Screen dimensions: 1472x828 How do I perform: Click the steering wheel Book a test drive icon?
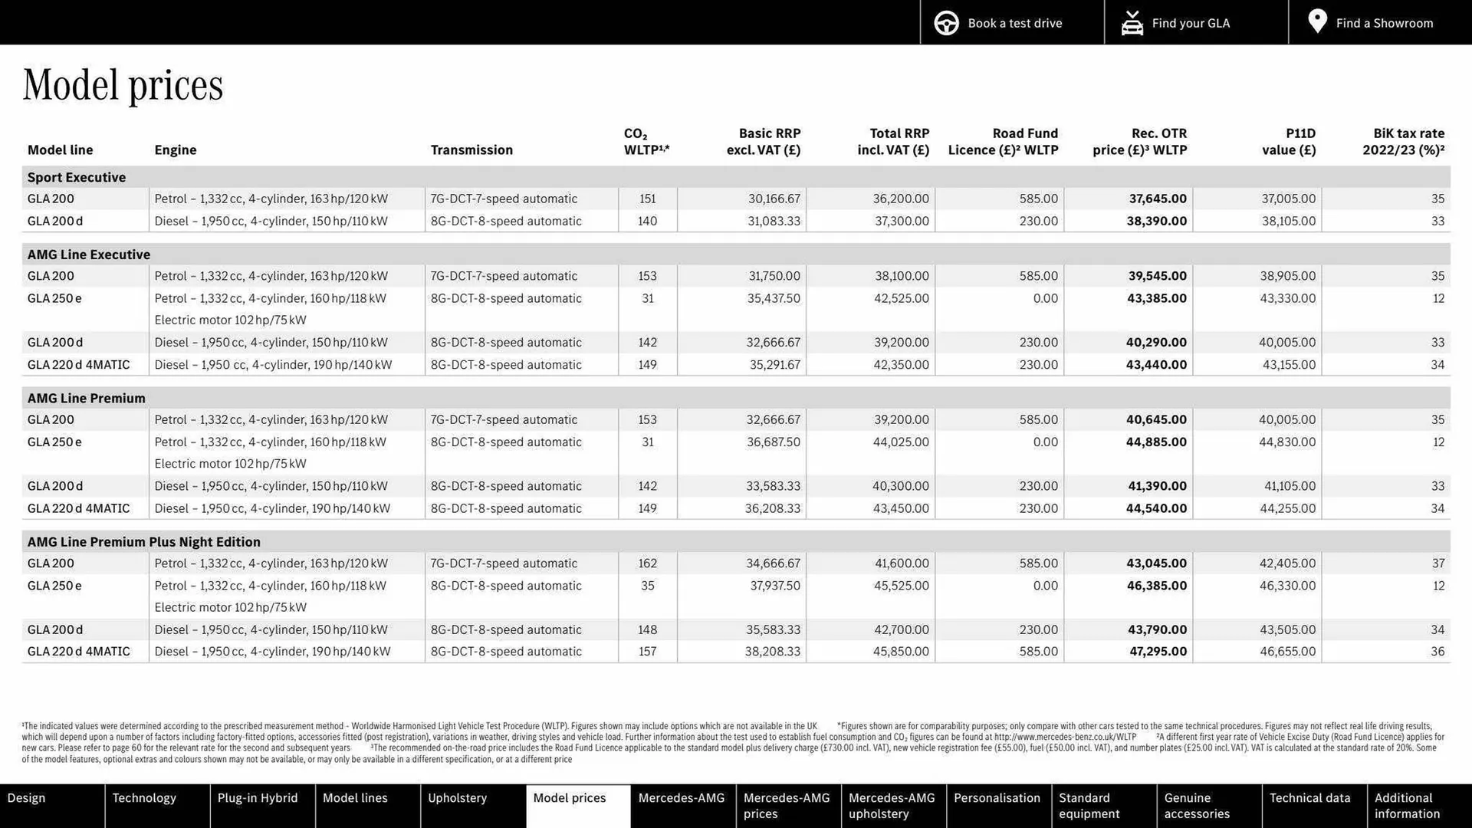coord(946,22)
